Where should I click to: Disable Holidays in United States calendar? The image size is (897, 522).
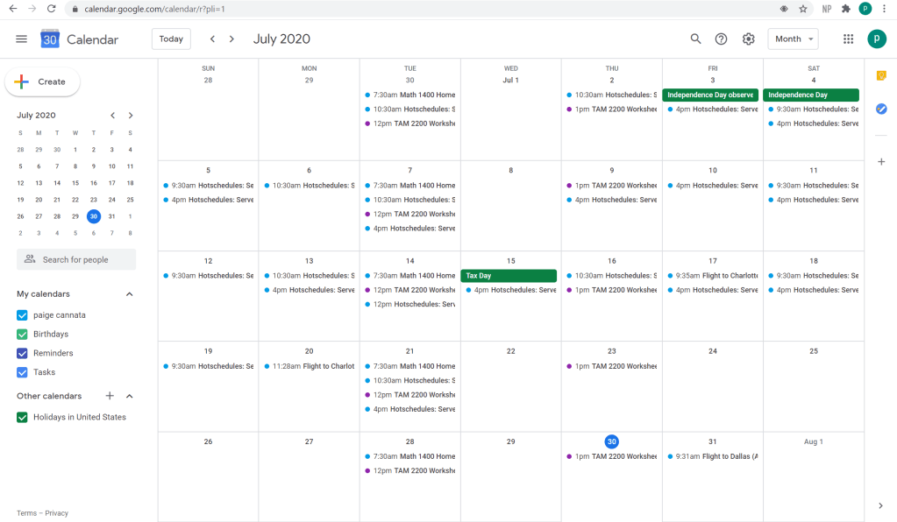click(x=23, y=418)
